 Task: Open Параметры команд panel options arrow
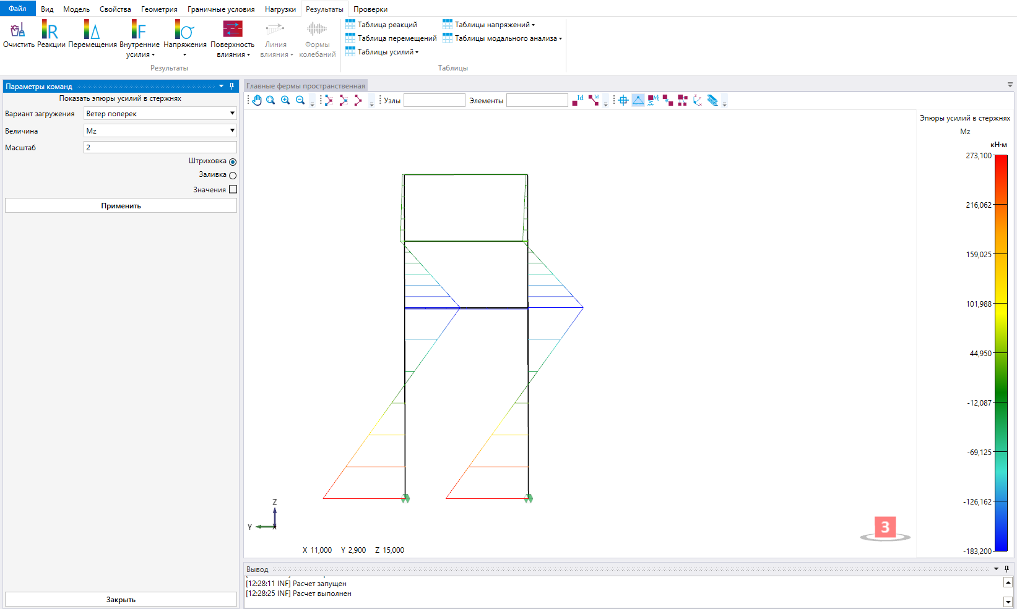(221, 86)
